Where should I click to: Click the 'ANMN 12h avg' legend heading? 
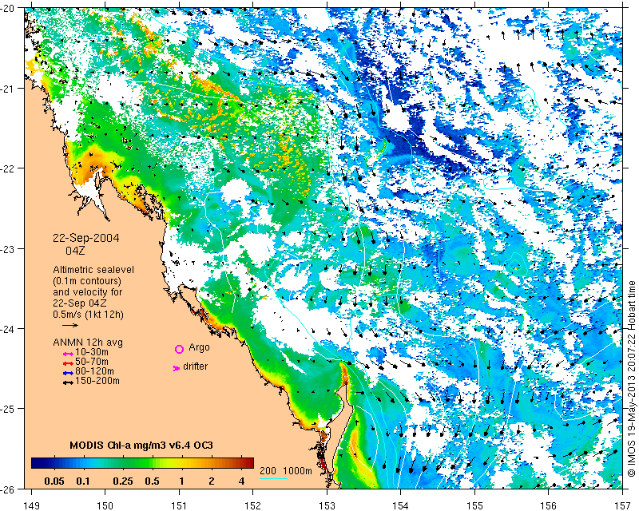point(88,343)
